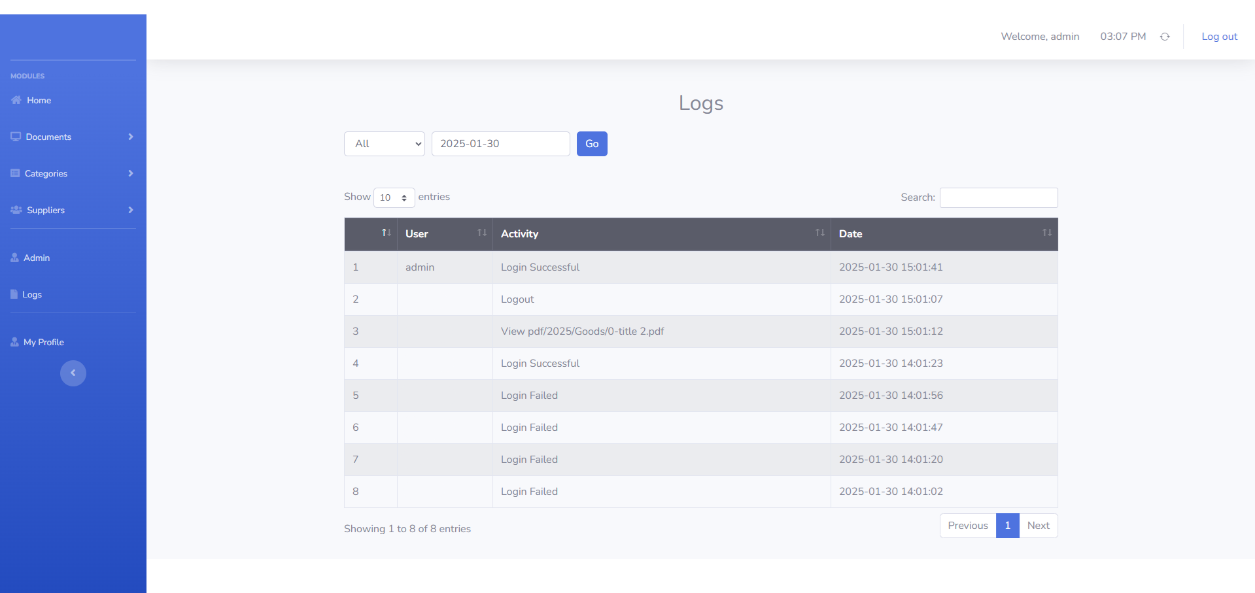Open the show entries count dropdown
Screen dimensions: 1255x593
394,197
